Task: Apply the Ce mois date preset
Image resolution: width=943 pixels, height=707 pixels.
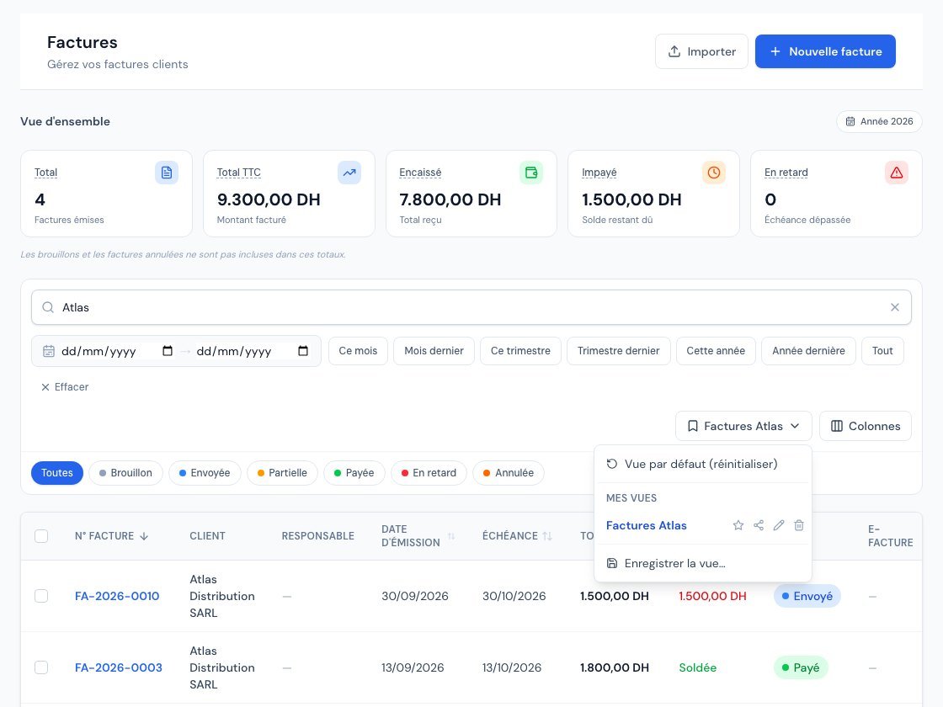Action: 358,351
